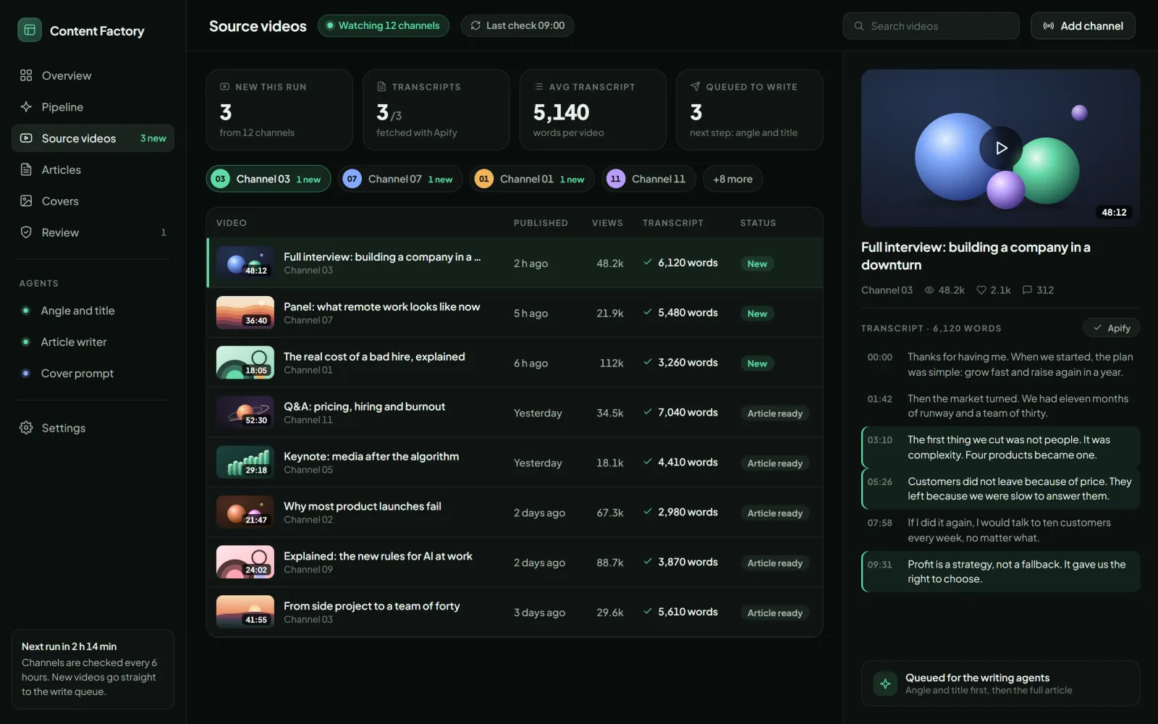Screen dimensions: 1158x724
Task: Click the views eye icon under the video title
Action: (x=929, y=290)
